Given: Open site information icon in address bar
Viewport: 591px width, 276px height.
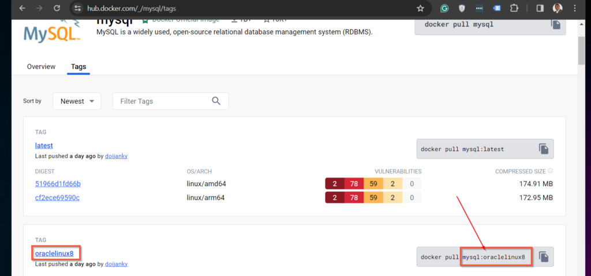Looking at the screenshot, I should point(77,8).
